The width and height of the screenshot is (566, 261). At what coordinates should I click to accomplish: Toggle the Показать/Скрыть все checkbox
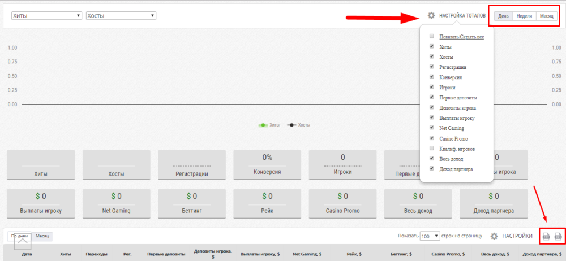(x=432, y=36)
